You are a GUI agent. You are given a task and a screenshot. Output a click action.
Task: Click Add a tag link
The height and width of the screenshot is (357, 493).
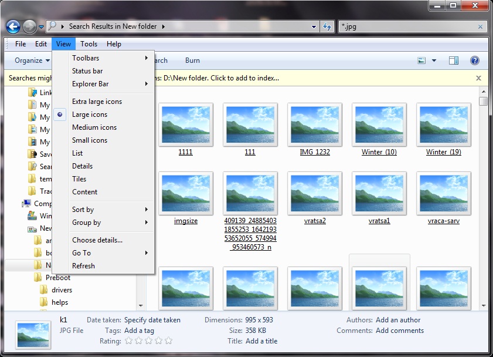pos(139,331)
